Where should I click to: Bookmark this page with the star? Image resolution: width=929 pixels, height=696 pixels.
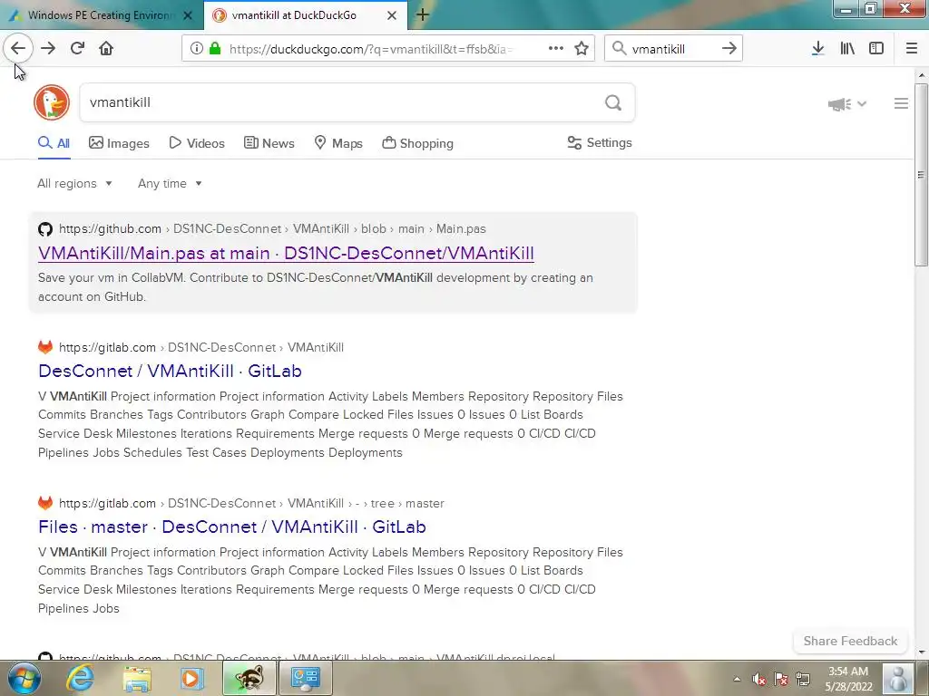tap(582, 49)
